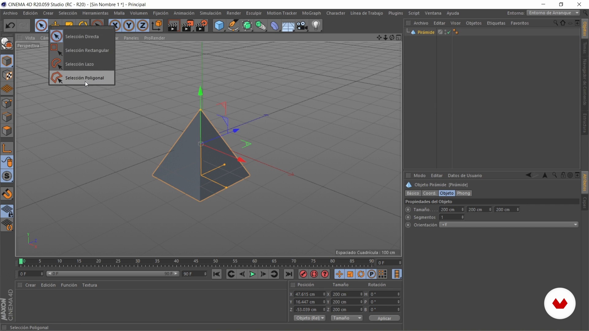
Task: Click viewport maximize toggle icon
Action: coord(398,37)
